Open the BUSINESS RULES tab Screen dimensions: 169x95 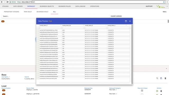click(x=64, y=6)
